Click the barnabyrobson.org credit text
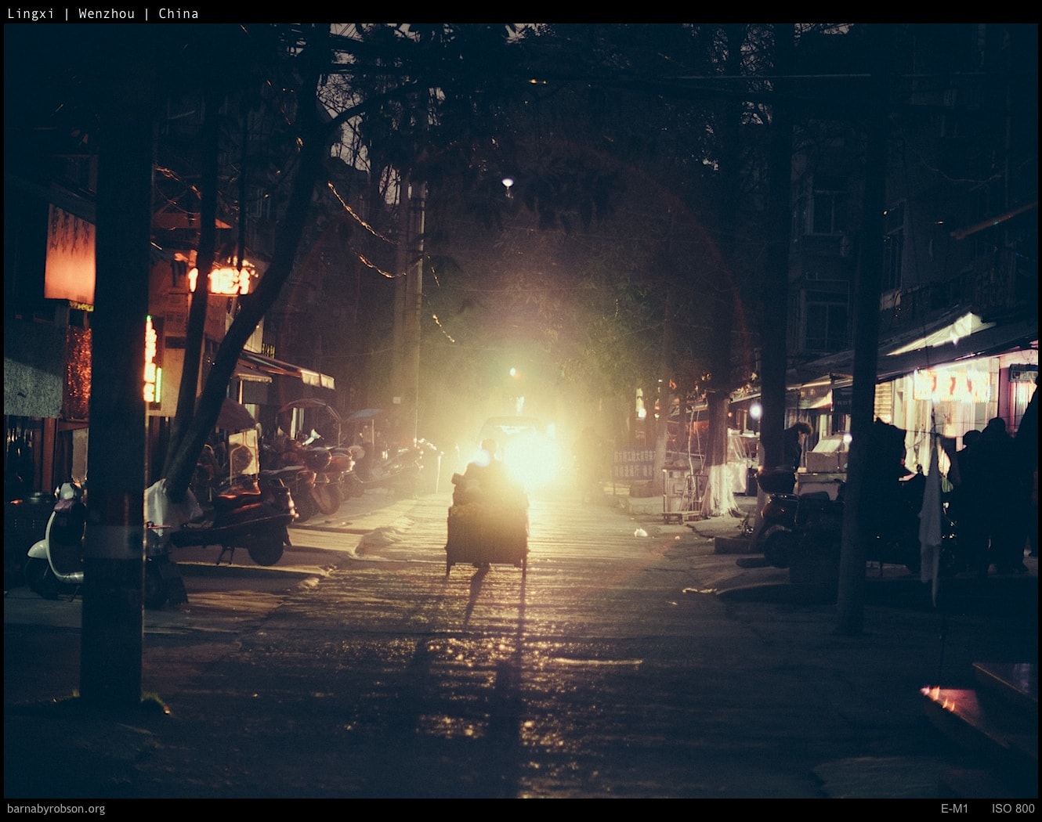 (56, 809)
